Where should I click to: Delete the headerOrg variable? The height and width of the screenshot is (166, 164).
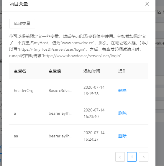(122, 91)
